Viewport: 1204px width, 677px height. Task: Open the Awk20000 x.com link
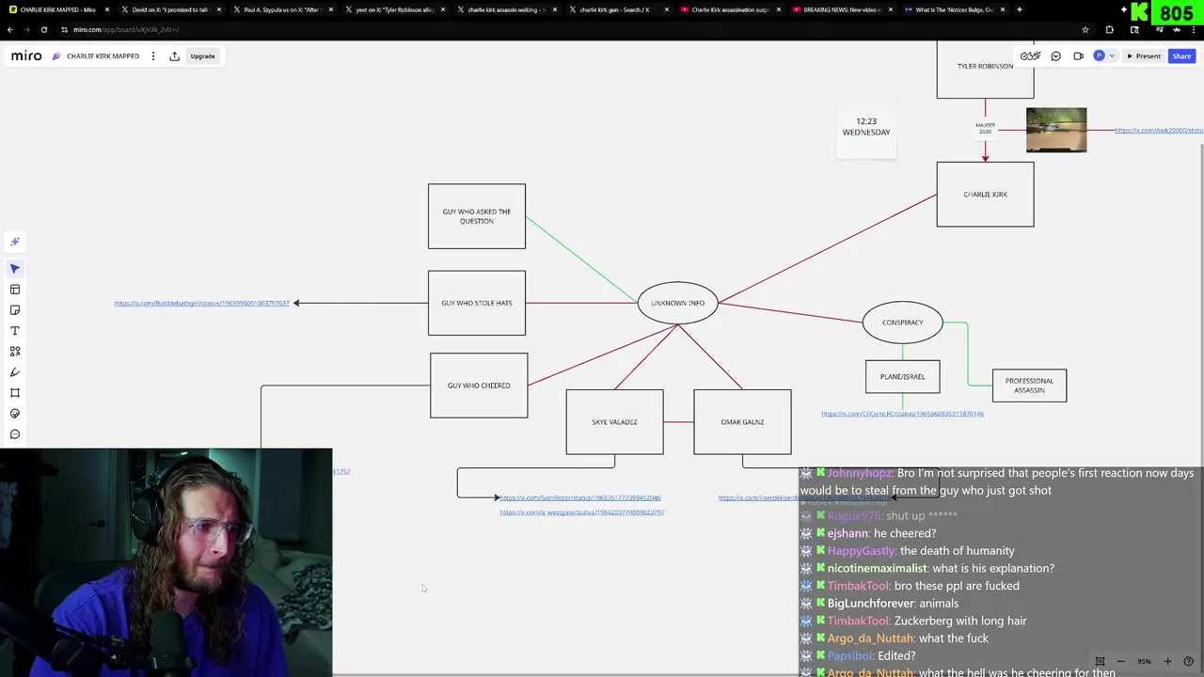(1159, 131)
